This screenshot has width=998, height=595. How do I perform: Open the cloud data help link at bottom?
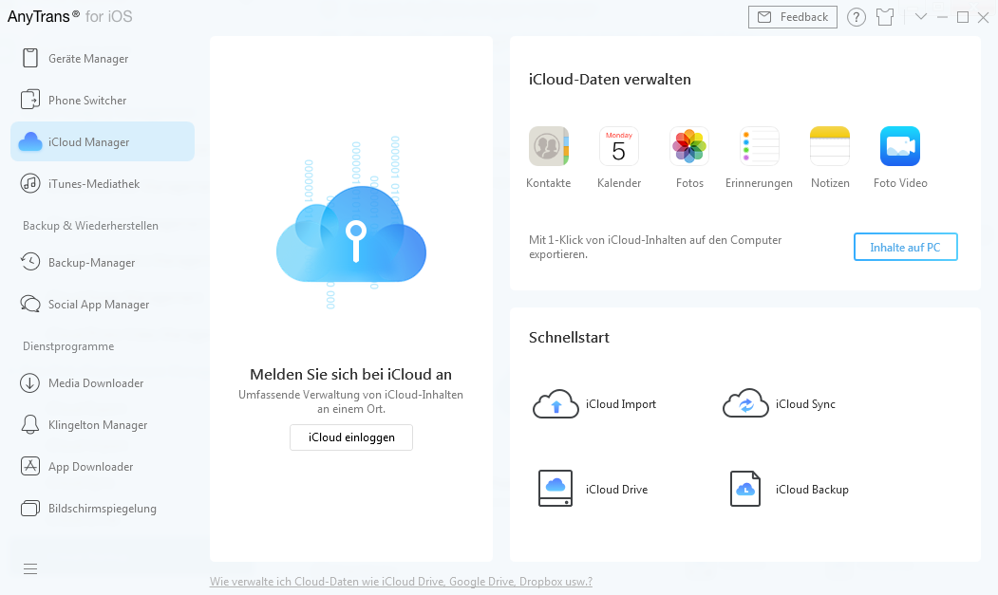pyautogui.click(x=401, y=581)
